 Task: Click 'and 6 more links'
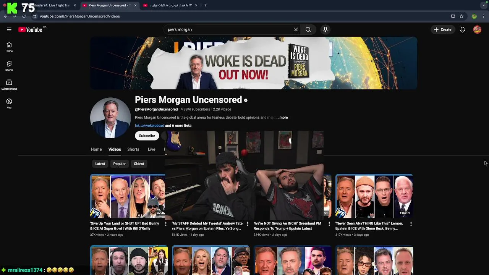coord(178,126)
